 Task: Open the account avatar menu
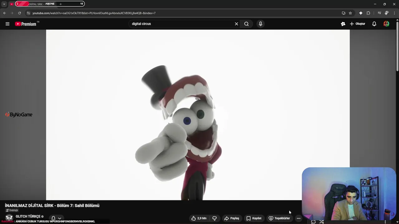[x=386, y=24]
